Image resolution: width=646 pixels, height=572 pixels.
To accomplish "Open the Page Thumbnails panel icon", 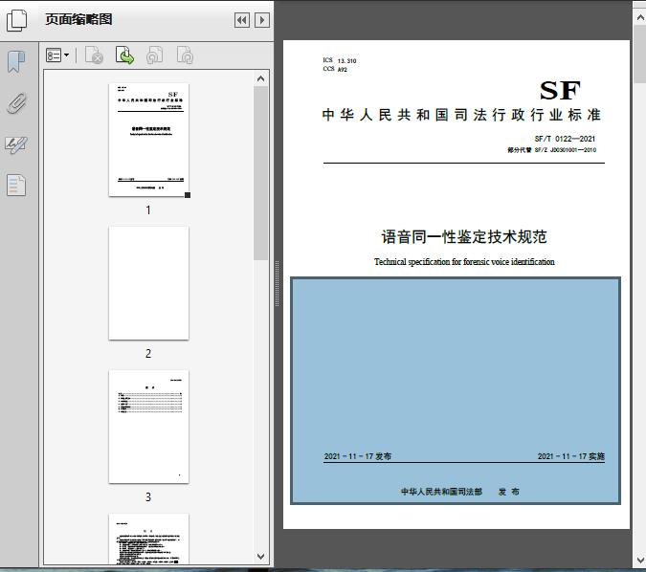I will (17, 20).
